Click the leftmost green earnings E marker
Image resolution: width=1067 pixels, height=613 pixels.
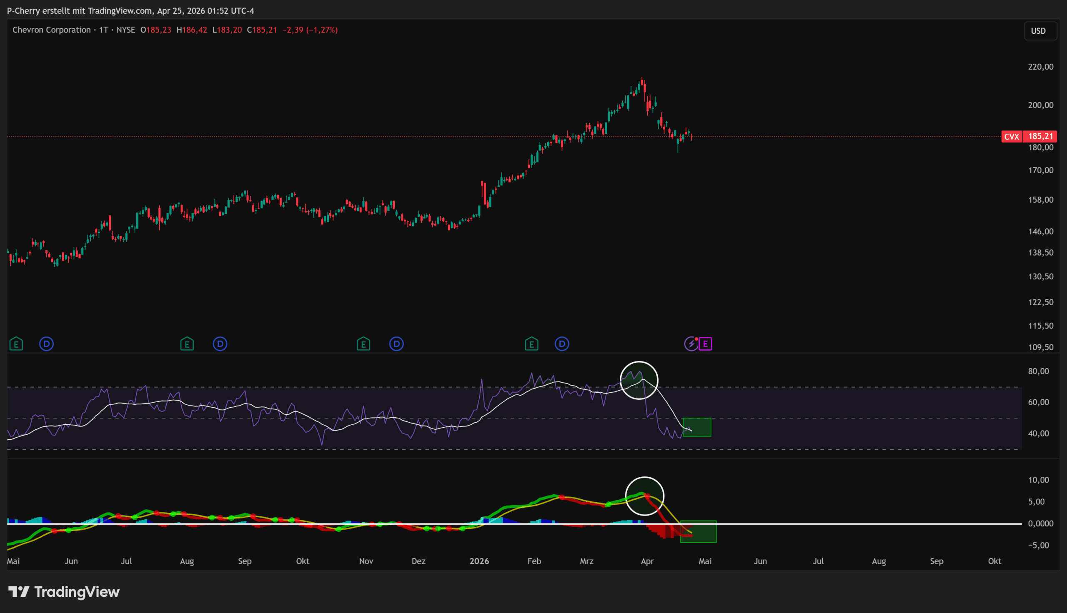tap(16, 344)
